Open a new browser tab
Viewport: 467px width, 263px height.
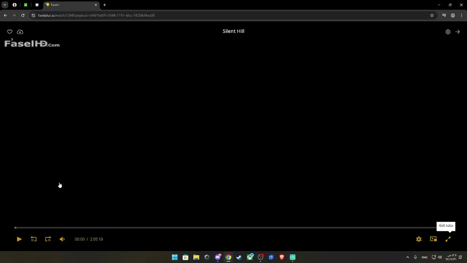[104, 5]
